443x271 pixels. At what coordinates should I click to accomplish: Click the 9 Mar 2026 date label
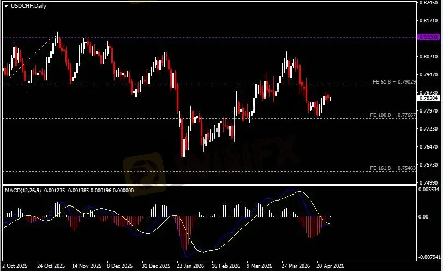[259, 266]
